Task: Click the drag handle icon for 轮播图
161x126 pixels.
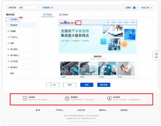Action: (x=8, y=31)
